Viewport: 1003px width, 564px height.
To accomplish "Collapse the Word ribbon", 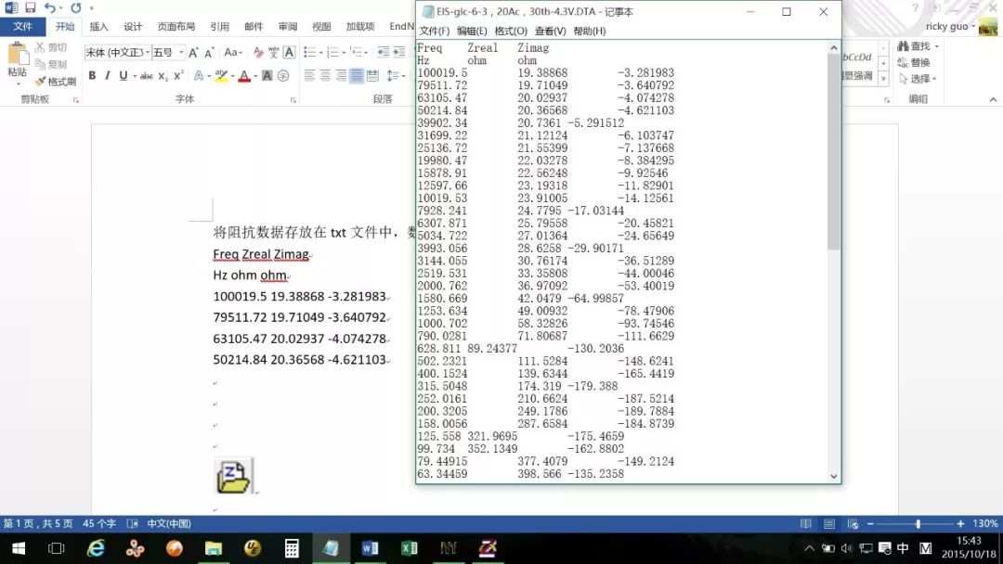I will click(x=993, y=99).
